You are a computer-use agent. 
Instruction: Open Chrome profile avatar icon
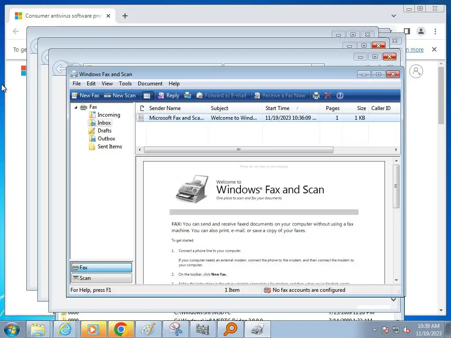pos(421,31)
